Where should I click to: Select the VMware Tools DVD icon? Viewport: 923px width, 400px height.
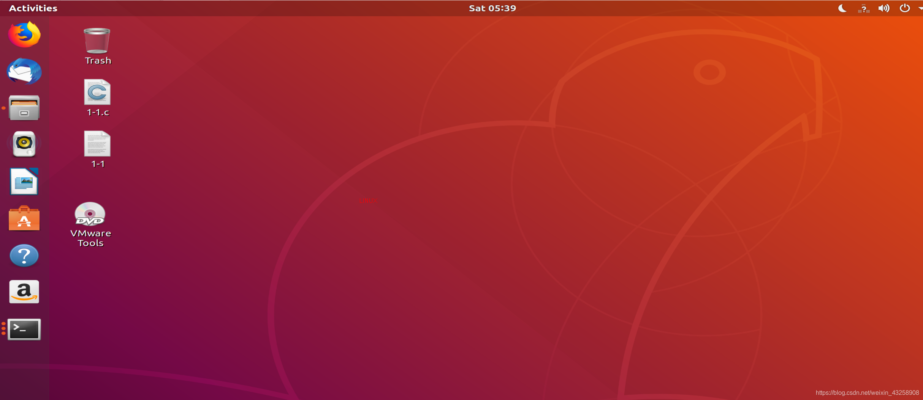pos(90,214)
